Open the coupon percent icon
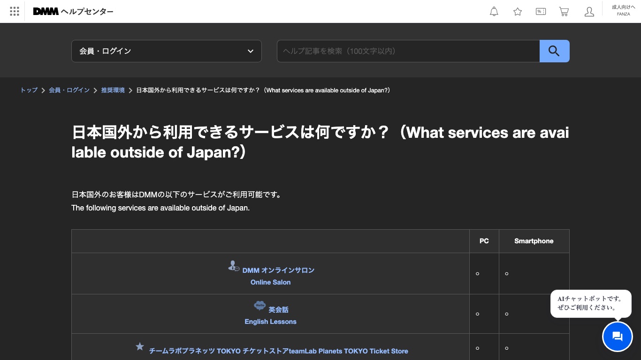Screen dimensions: 641x360 [x=541, y=12]
